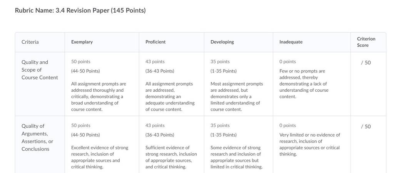Select the Exemplary 50 points cell for Course Content
394x173 pixels.
click(x=102, y=84)
